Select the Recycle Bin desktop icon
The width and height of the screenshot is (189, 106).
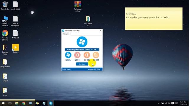[5, 6]
